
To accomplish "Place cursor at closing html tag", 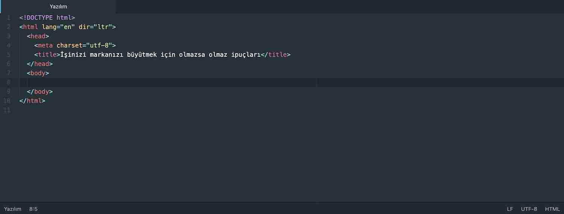I will [32, 101].
